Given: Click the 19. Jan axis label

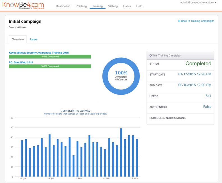Looking at the screenshot, I should [x=23, y=179].
